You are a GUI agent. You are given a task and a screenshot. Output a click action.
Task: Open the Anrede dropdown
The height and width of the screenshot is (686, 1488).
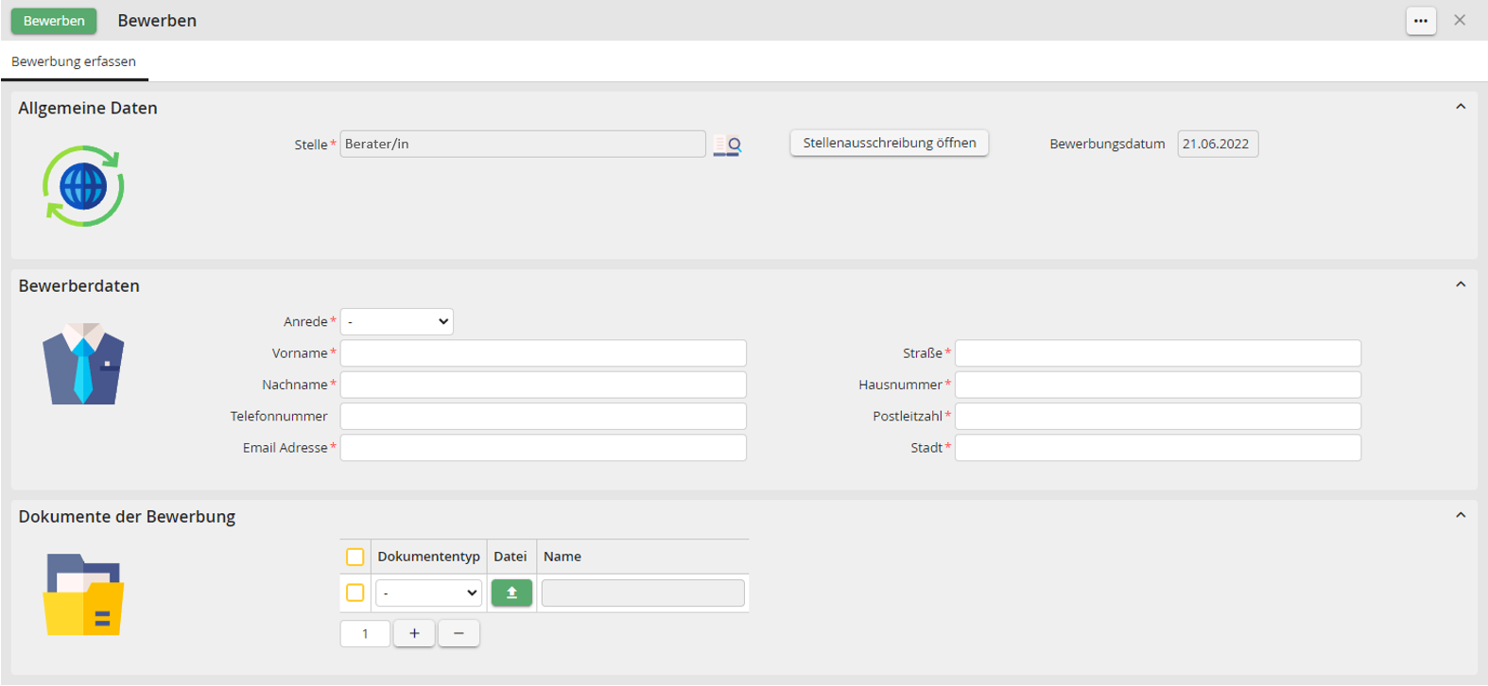click(x=397, y=322)
